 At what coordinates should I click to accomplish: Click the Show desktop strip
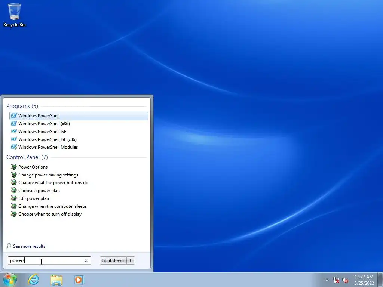coord(380,280)
